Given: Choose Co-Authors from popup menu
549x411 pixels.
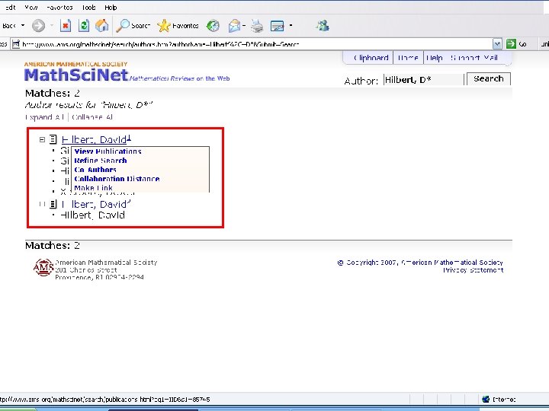Looking at the screenshot, I should pyautogui.click(x=95, y=170).
